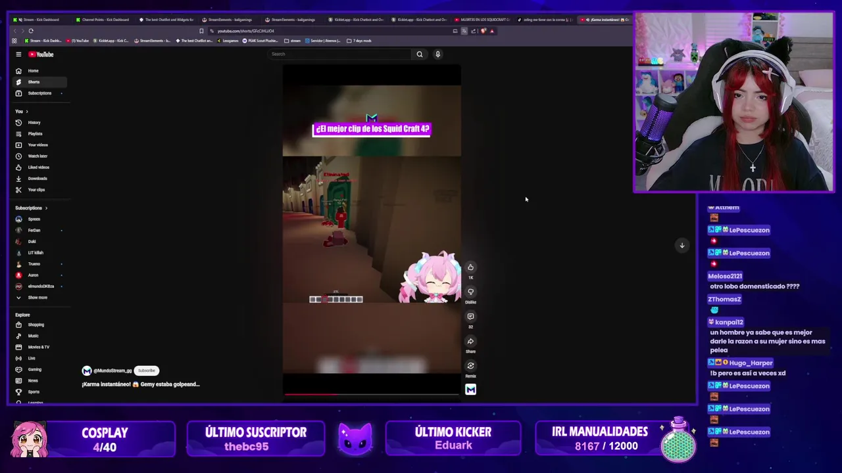Open History in the sidebar
Image resolution: width=842 pixels, height=473 pixels.
tap(39, 123)
